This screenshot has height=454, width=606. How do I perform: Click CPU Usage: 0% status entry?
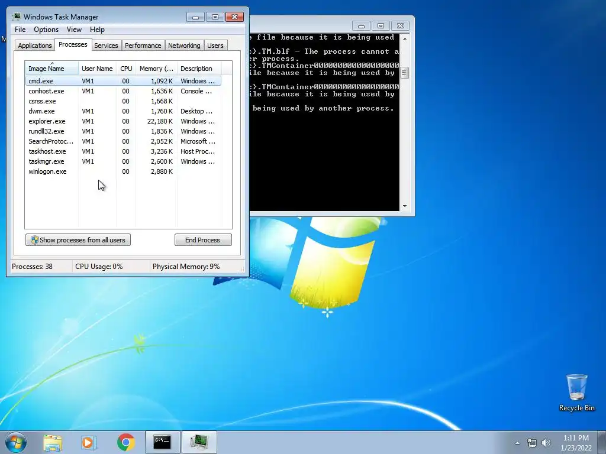[x=99, y=267]
